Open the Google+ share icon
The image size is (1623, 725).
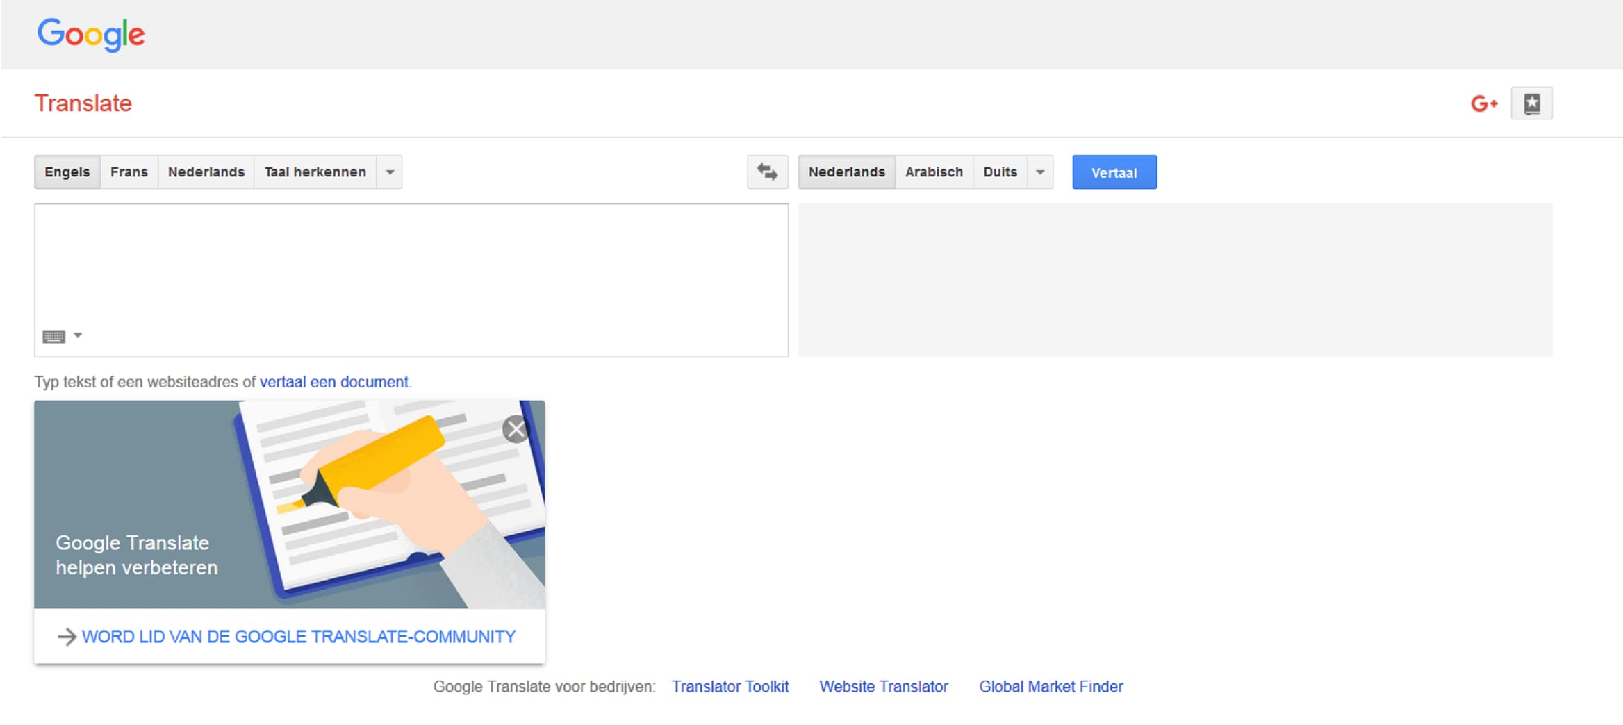click(1484, 103)
